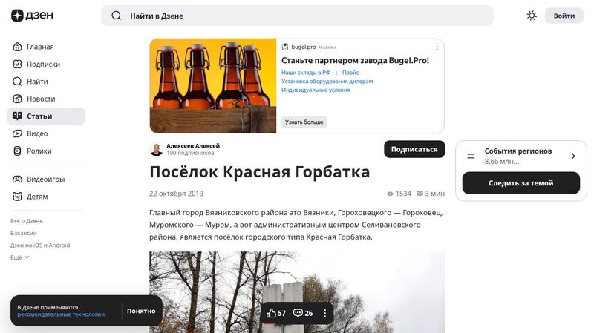Click the Следить за темой button
594x333 pixels.
[520, 183]
